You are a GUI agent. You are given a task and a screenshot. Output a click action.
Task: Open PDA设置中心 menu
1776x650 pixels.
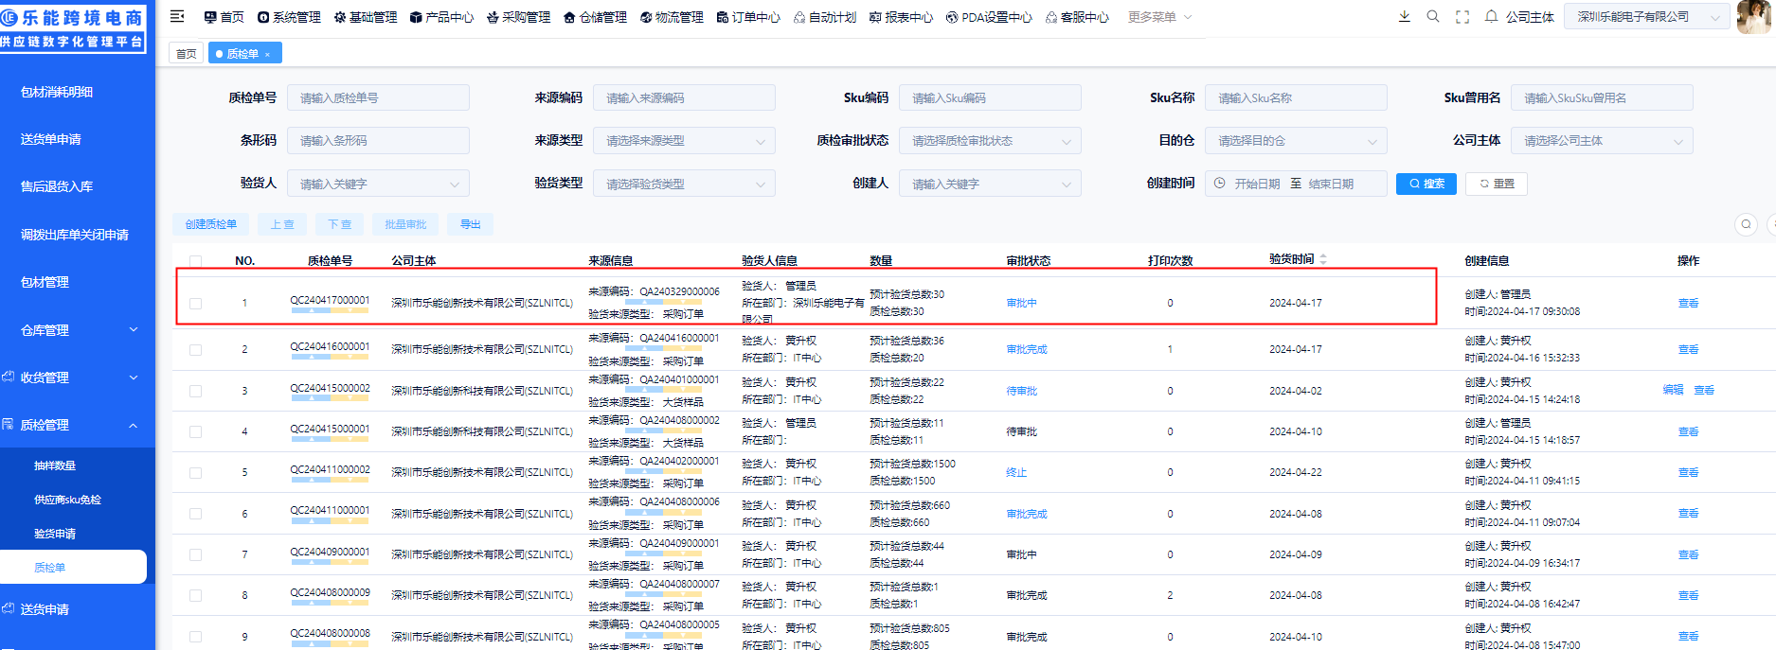click(990, 17)
